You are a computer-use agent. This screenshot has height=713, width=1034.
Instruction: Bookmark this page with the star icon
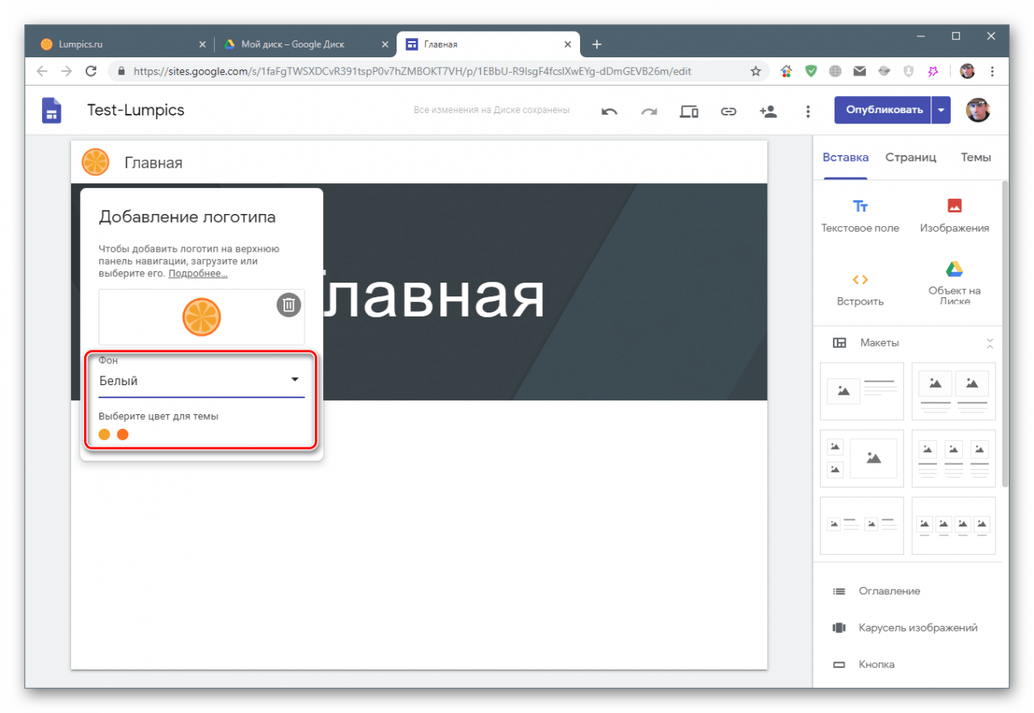pyautogui.click(x=756, y=71)
